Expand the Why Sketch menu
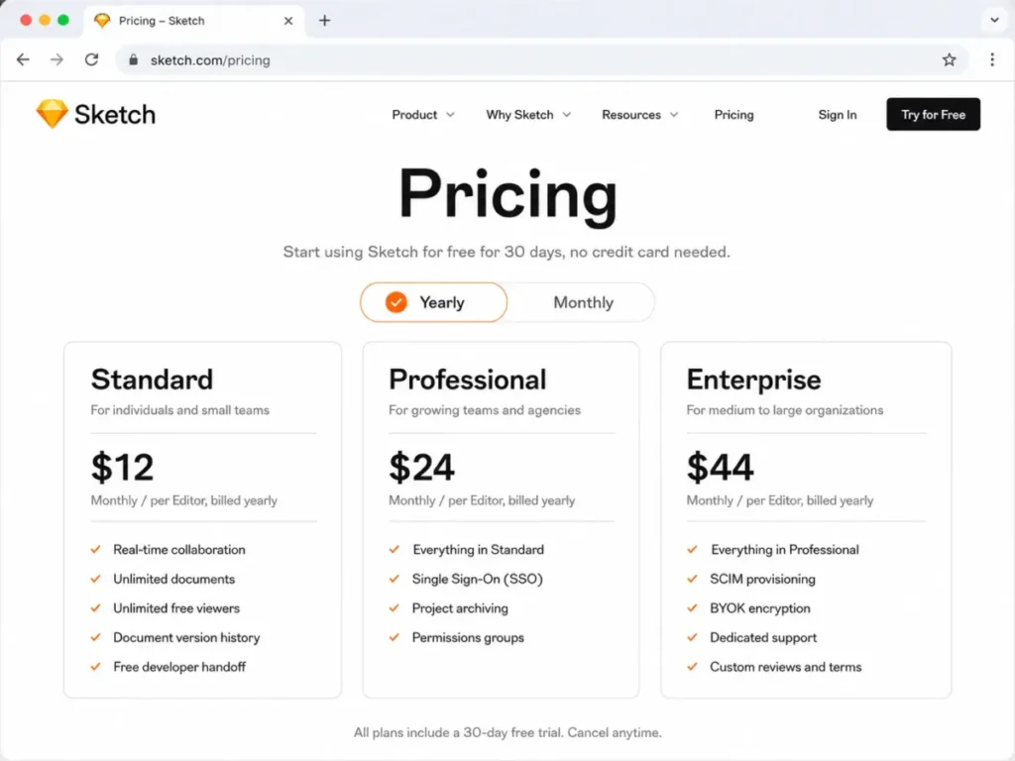This screenshot has height=761, width=1015. click(x=528, y=115)
